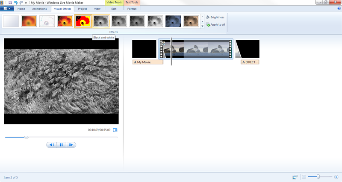Apply the sepia tone effect

[x=191, y=21]
